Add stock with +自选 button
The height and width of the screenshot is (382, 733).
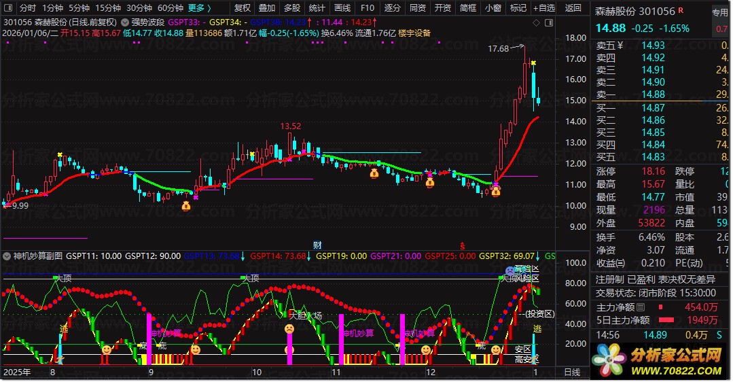point(544,8)
